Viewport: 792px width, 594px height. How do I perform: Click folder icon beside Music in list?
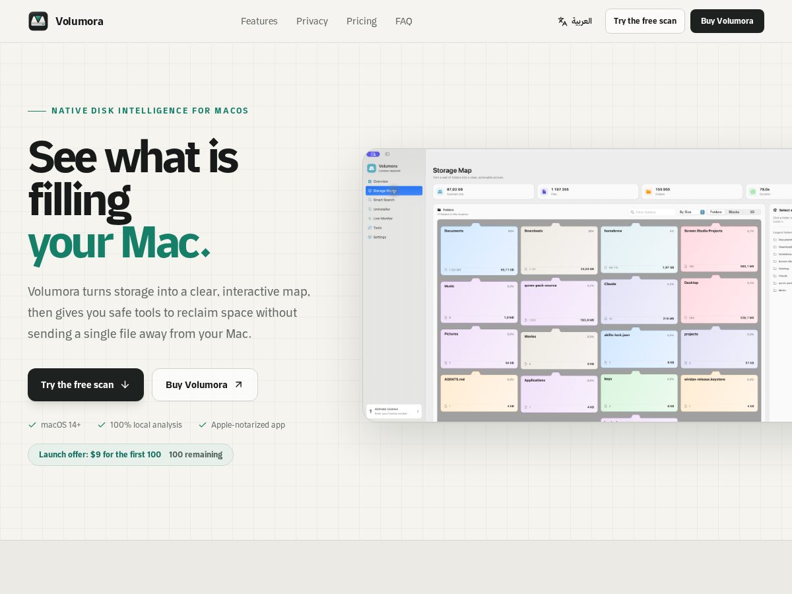pyautogui.click(x=775, y=290)
